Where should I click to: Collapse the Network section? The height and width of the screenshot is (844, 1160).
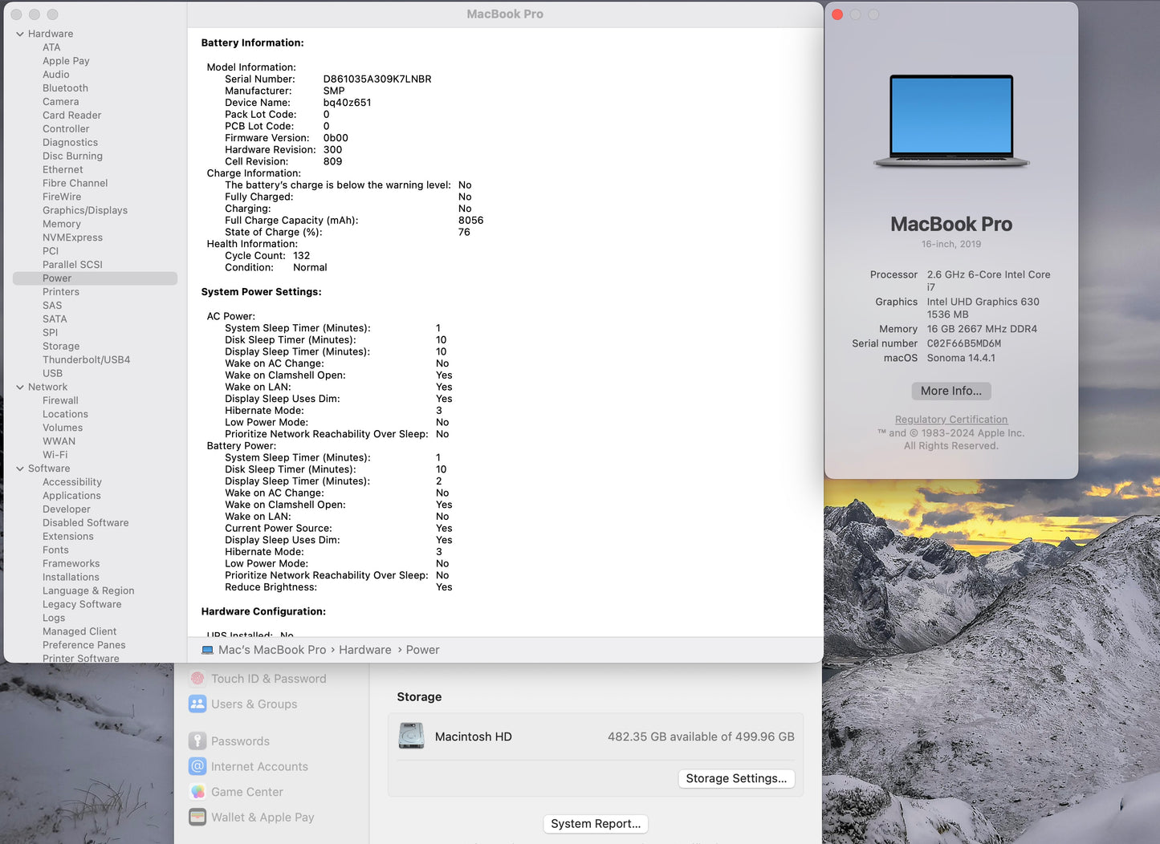point(19,387)
